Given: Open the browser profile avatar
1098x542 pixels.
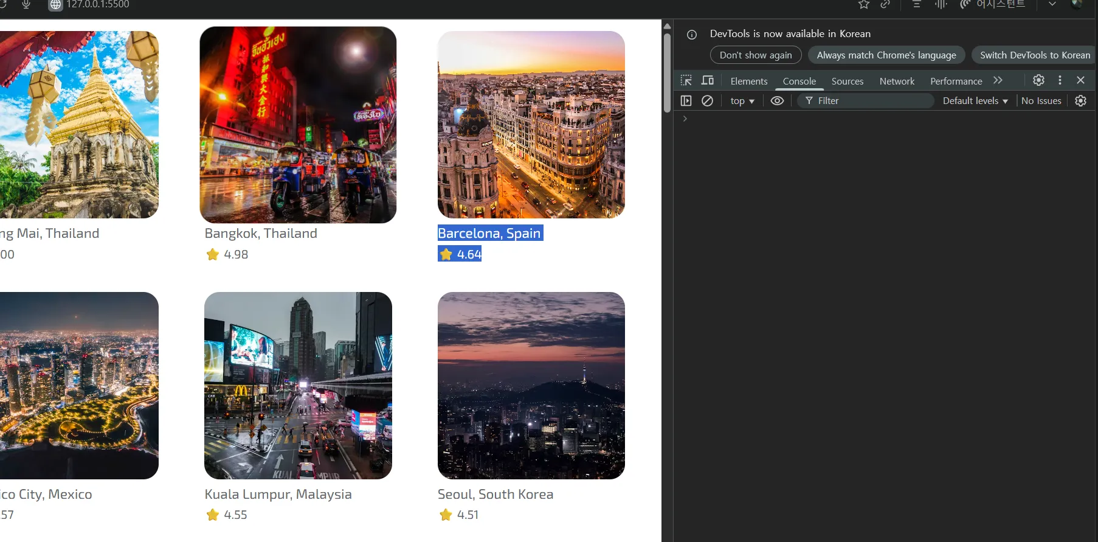Looking at the screenshot, I should (1077, 4).
